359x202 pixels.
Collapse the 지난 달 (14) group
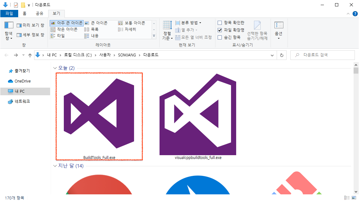55,166
